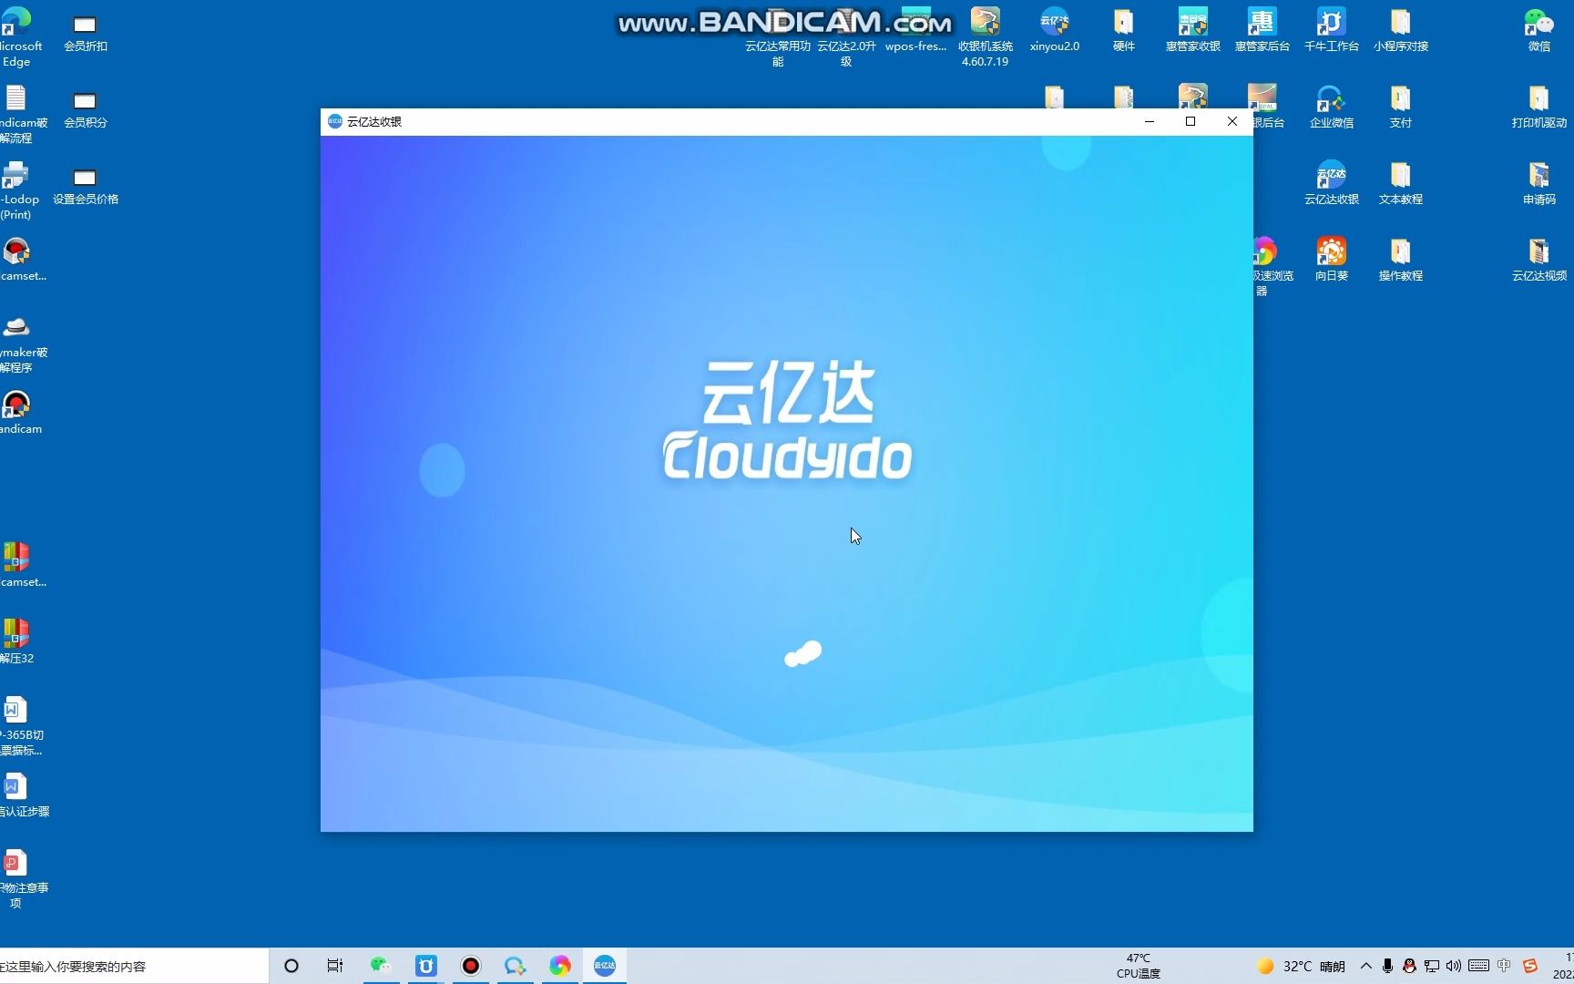Launch the 向日葵 remote control shortcut
This screenshot has height=984, width=1574.
(x=1331, y=260)
